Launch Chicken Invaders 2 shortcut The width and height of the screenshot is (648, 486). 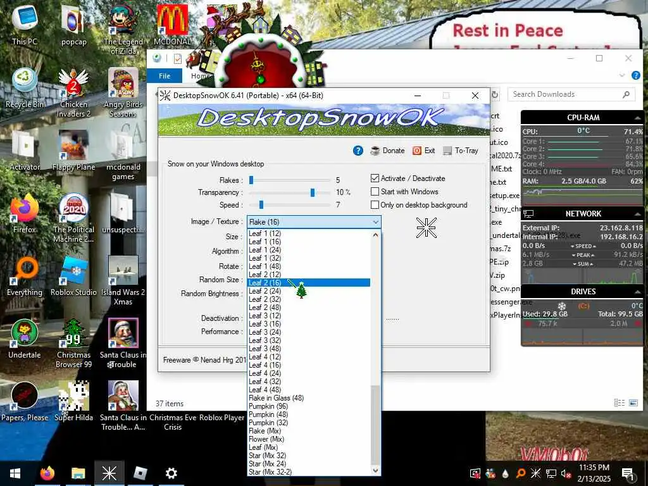pos(73,93)
